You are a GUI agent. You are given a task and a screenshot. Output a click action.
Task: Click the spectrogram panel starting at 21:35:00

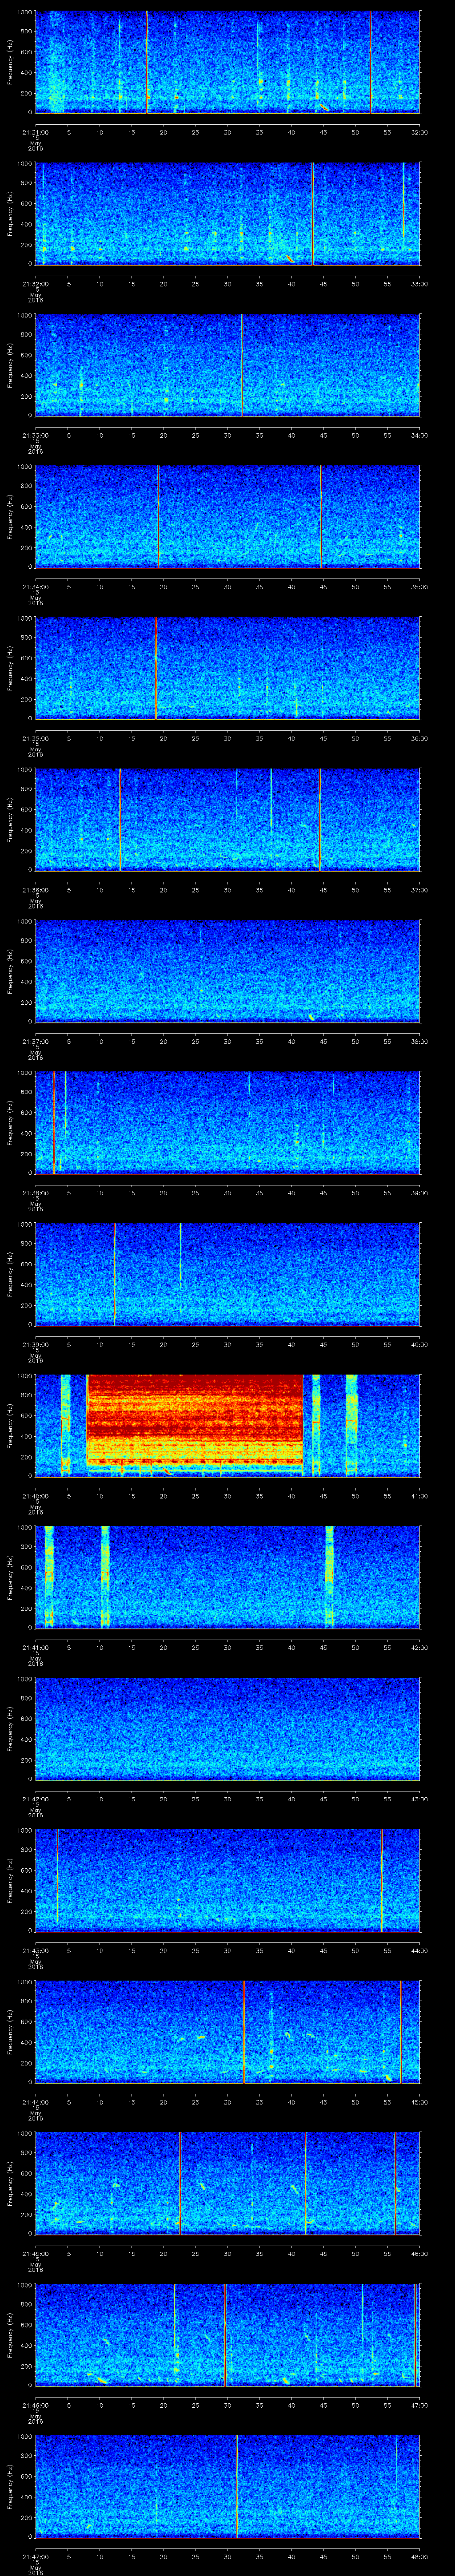click(x=227, y=668)
